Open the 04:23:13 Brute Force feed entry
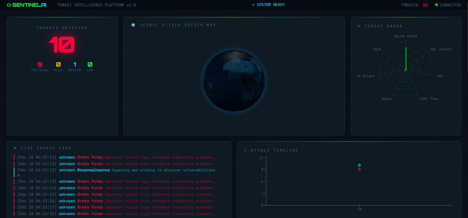 coord(118,181)
